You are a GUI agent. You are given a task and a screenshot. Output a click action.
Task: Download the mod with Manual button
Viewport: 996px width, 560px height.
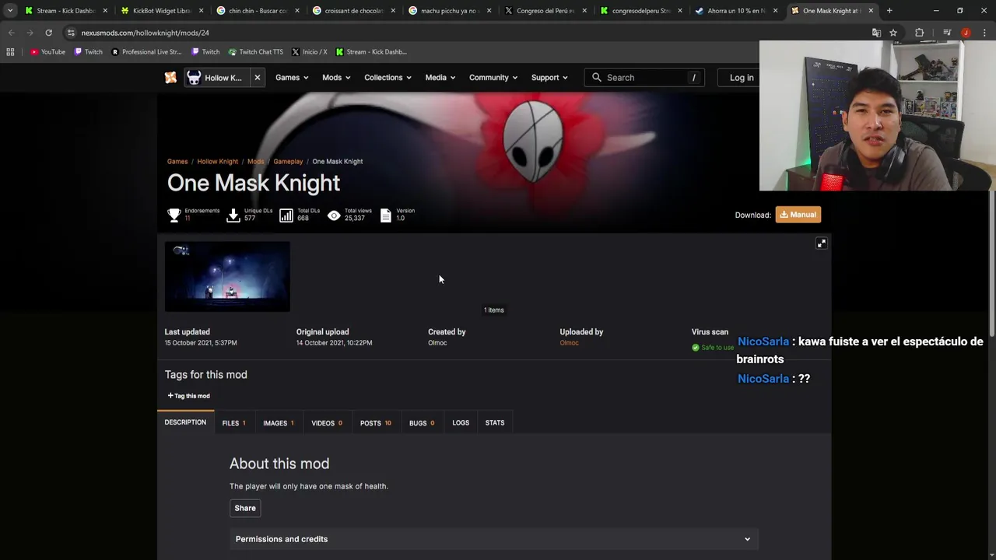(798, 215)
